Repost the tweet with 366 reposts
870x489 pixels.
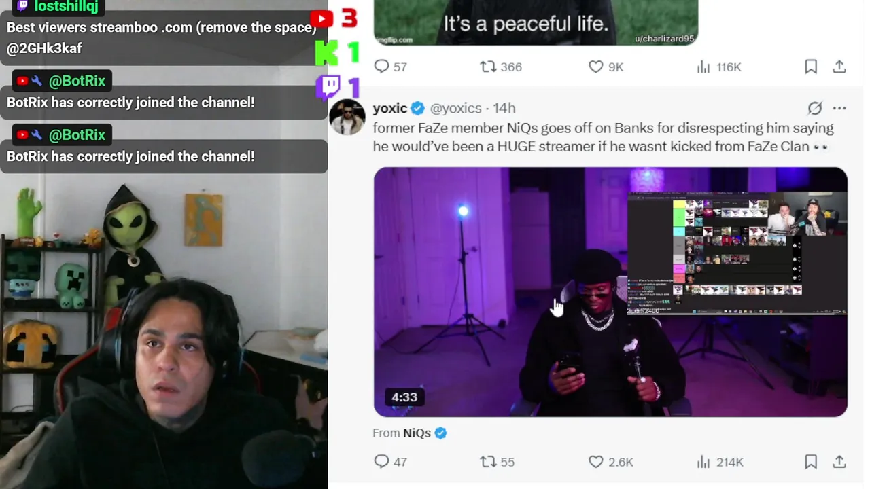(x=501, y=67)
